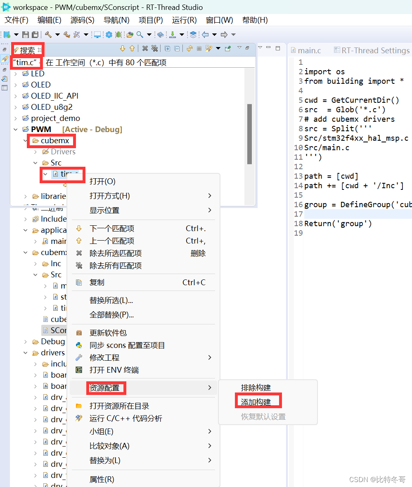The height and width of the screenshot is (487, 412).
Task: Choose 打开资源所在目录 menu entry
Action: click(x=144, y=406)
